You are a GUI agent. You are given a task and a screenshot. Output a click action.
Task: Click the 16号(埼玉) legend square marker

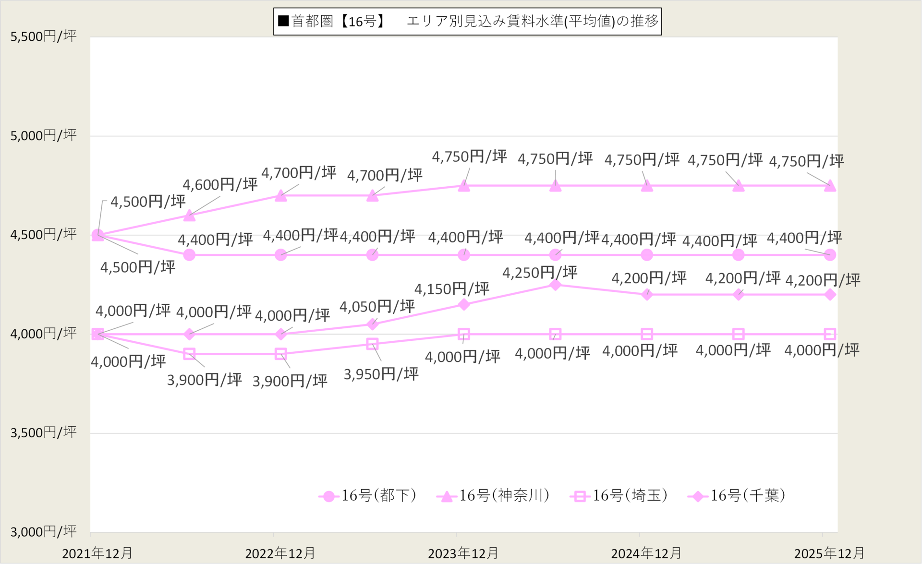[580, 496]
